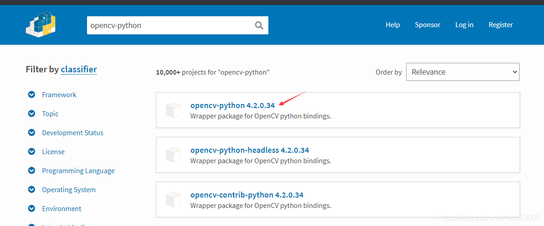Click the Log in link
This screenshot has height=226, width=544.
click(464, 25)
